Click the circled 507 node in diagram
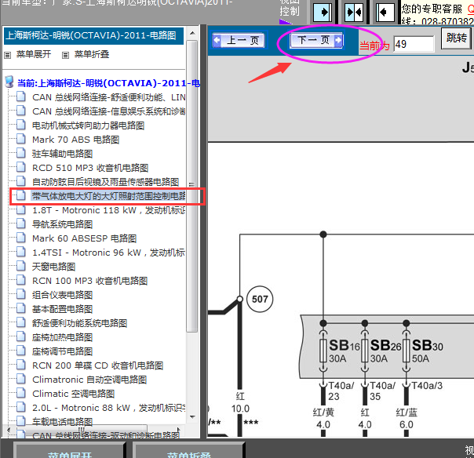 [x=260, y=299]
